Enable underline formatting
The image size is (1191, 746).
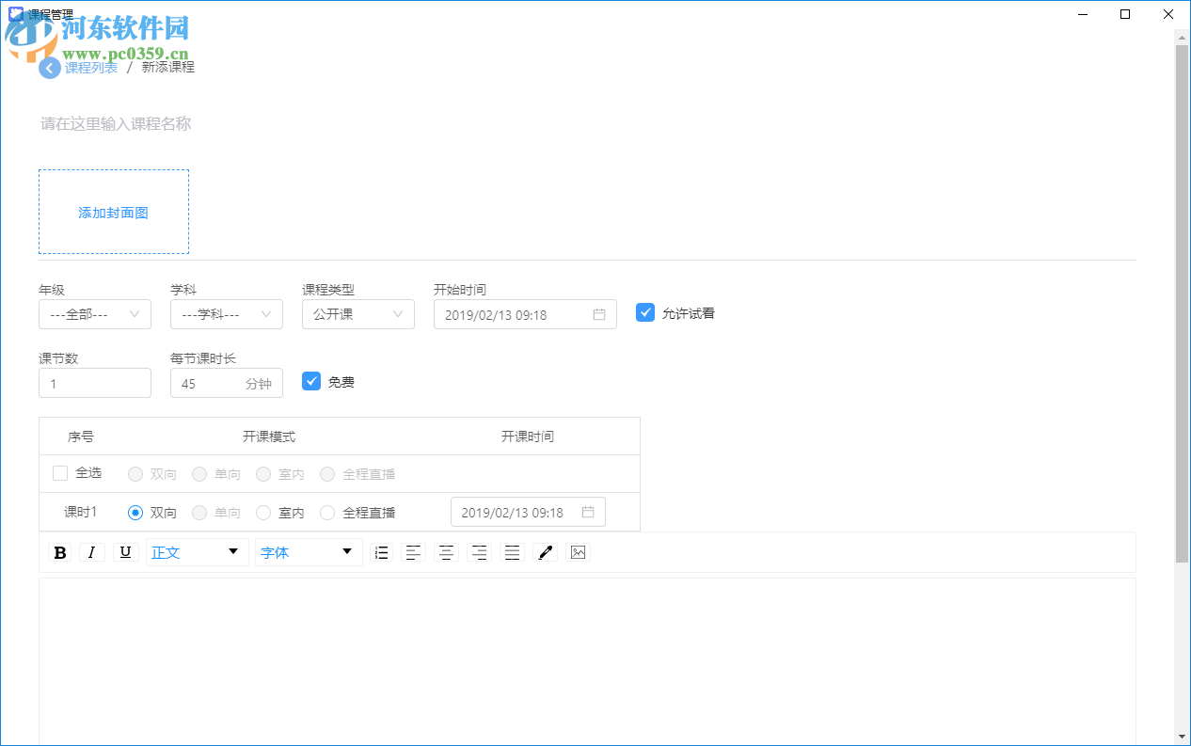tap(125, 552)
